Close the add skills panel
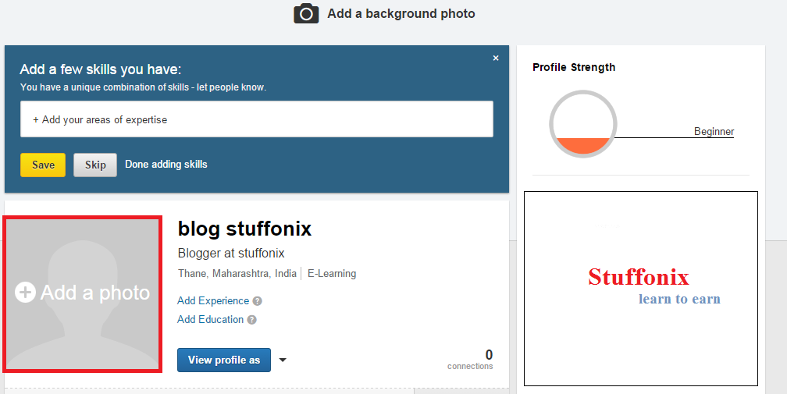 point(496,59)
